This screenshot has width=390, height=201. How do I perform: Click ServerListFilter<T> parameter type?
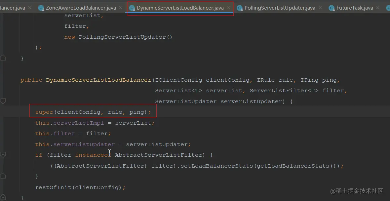coord(284,91)
